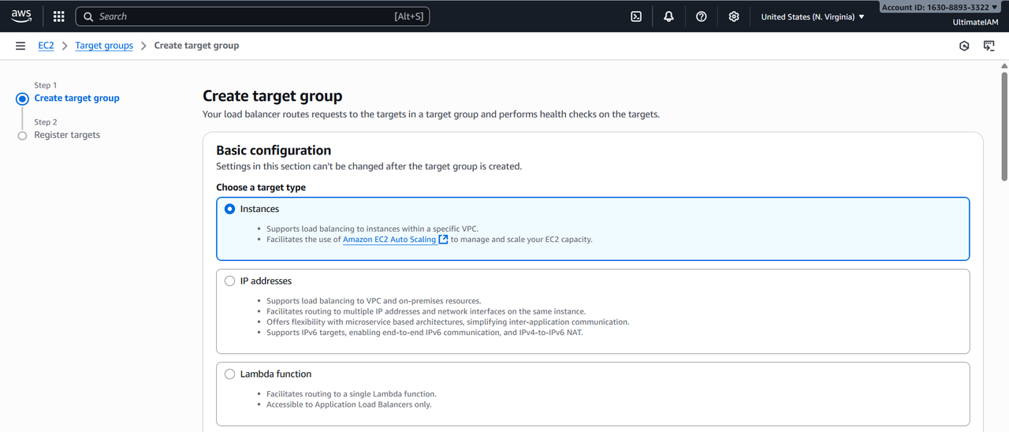Choose the Lambda function target type
Image resolution: width=1009 pixels, height=432 pixels.
[230, 374]
